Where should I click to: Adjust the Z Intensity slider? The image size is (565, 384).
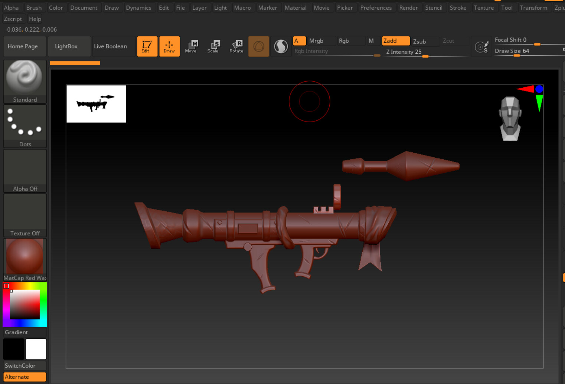point(425,56)
